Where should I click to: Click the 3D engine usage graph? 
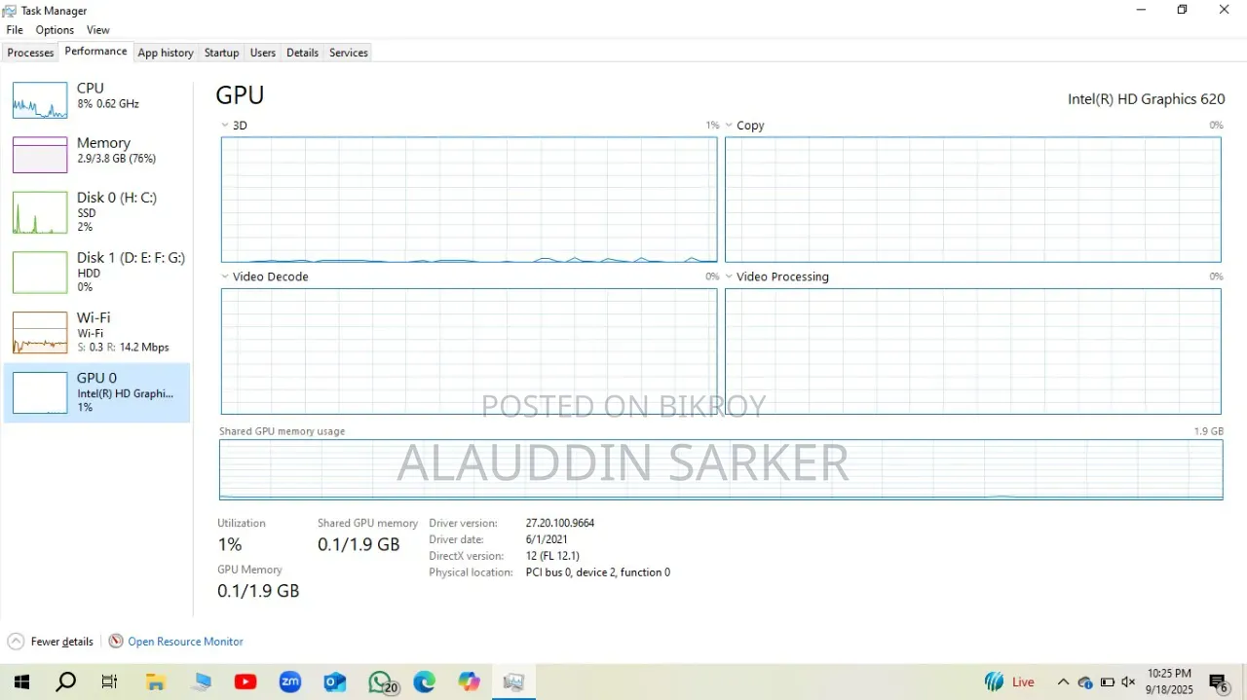click(469, 200)
